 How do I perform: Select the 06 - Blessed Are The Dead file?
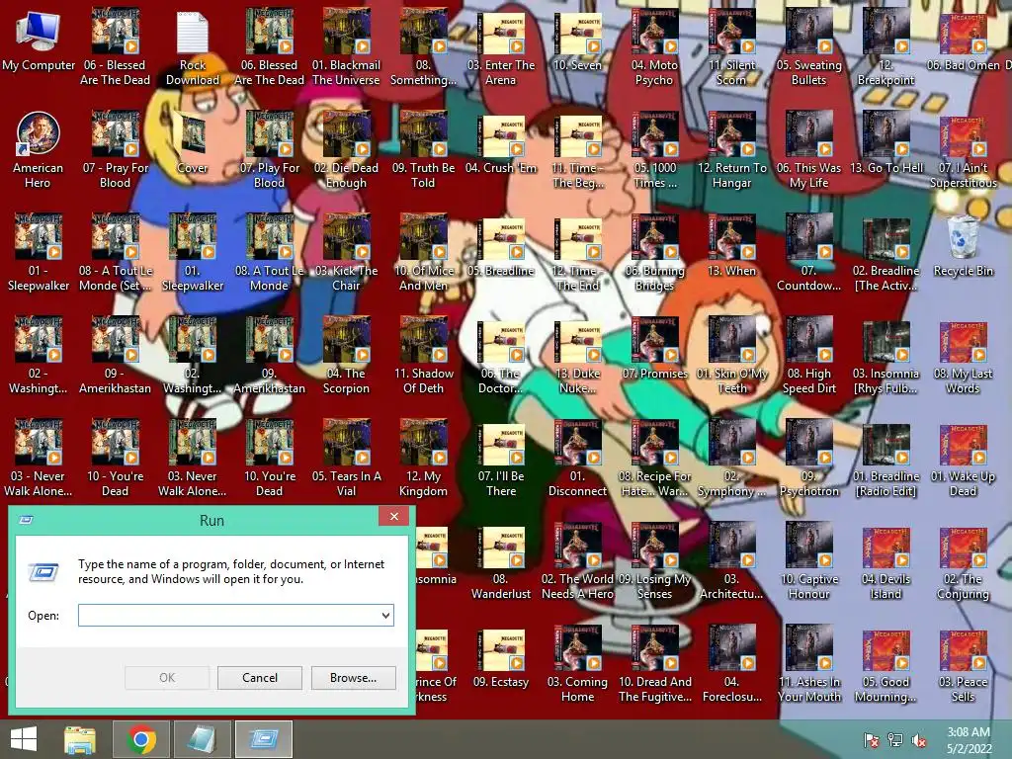(116, 48)
